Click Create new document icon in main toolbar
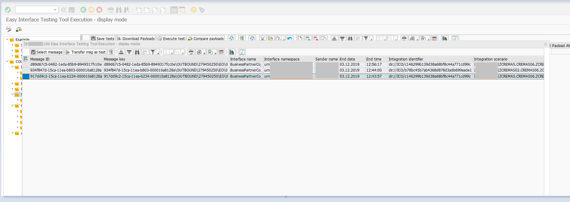This screenshot has height=202, width=570. pyautogui.click(x=300, y=39)
